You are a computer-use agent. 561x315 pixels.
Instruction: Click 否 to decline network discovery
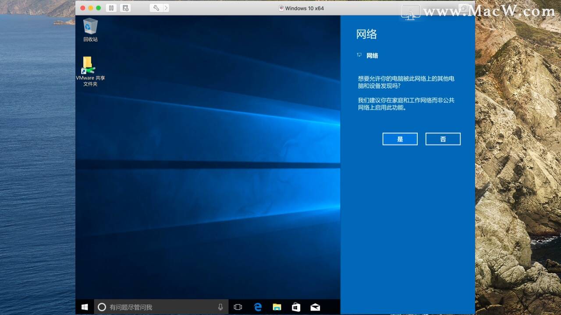point(443,139)
